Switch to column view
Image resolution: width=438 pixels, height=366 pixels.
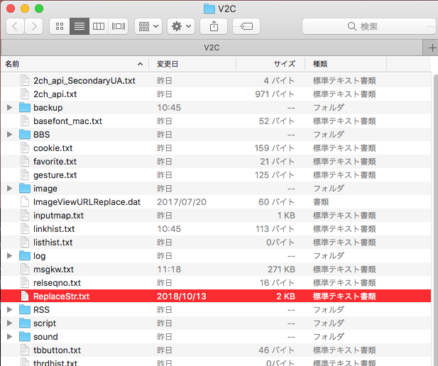[99, 26]
